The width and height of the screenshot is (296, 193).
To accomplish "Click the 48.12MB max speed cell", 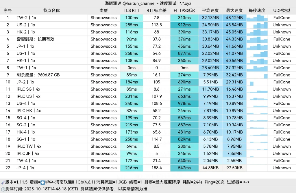I will click(234, 18).
